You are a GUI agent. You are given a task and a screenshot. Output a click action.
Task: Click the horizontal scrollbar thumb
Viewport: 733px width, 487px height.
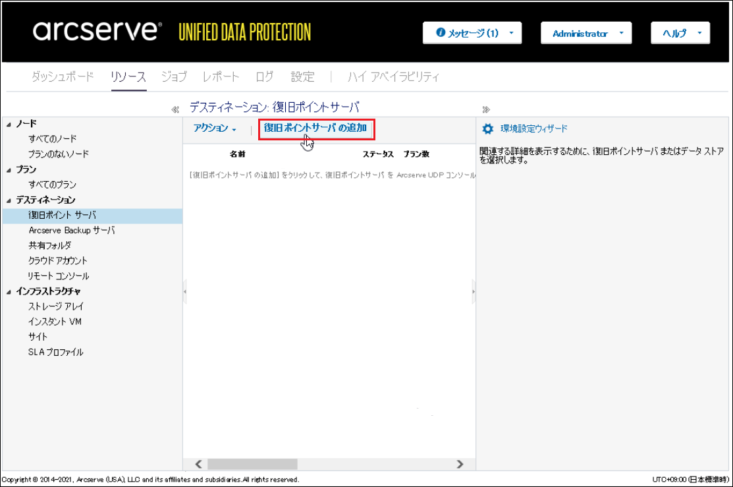pyautogui.click(x=252, y=464)
